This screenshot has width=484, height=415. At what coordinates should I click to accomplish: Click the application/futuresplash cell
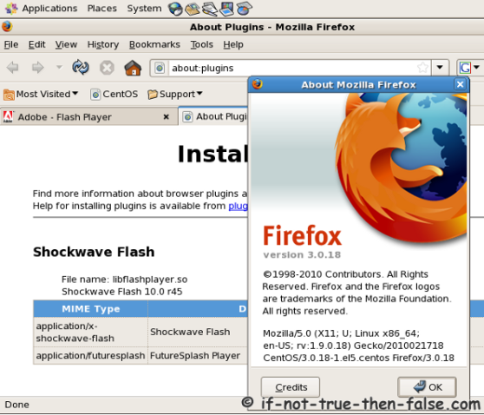pos(90,356)
